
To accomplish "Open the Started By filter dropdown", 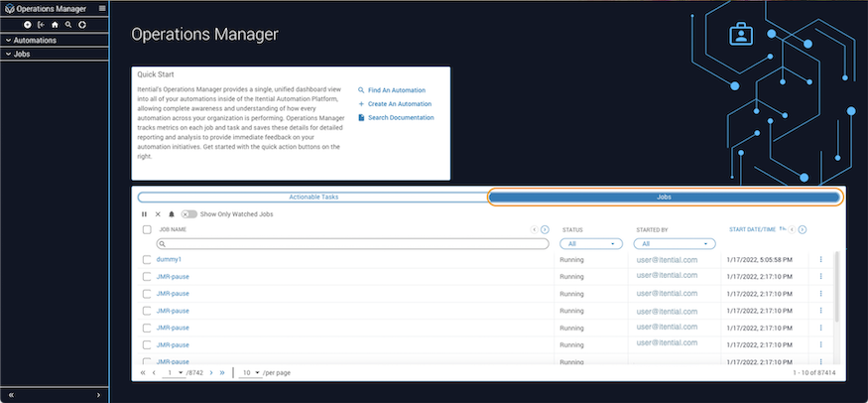I will click(x=676, y=243).
